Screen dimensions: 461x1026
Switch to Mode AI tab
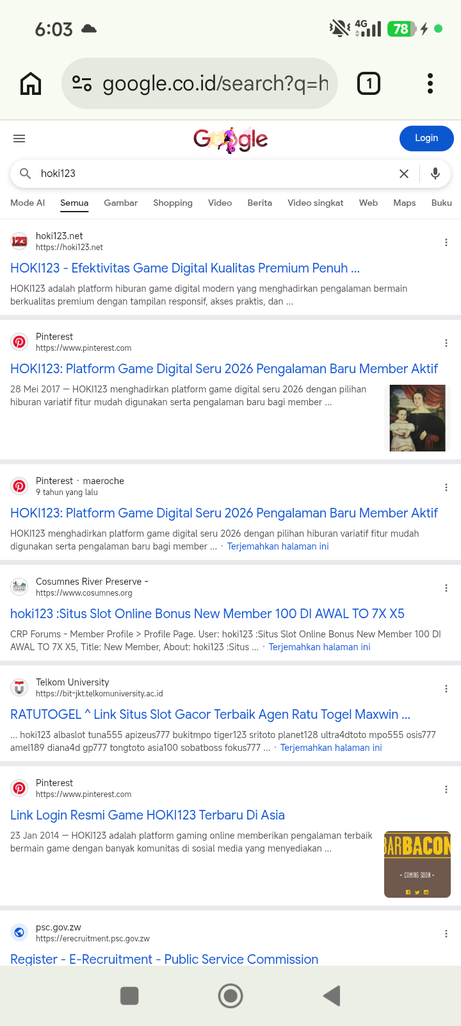(28, 203)
